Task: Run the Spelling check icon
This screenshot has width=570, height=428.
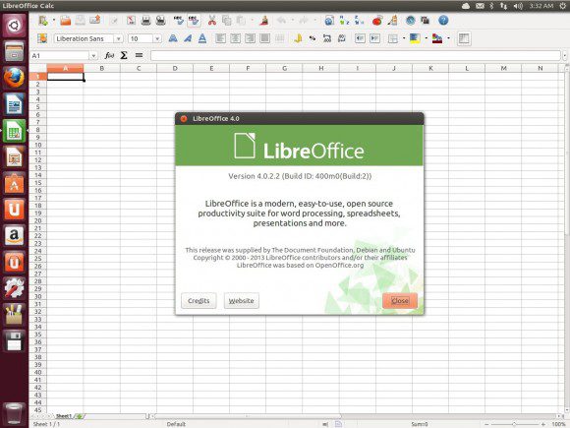Action: pos(179,21)
